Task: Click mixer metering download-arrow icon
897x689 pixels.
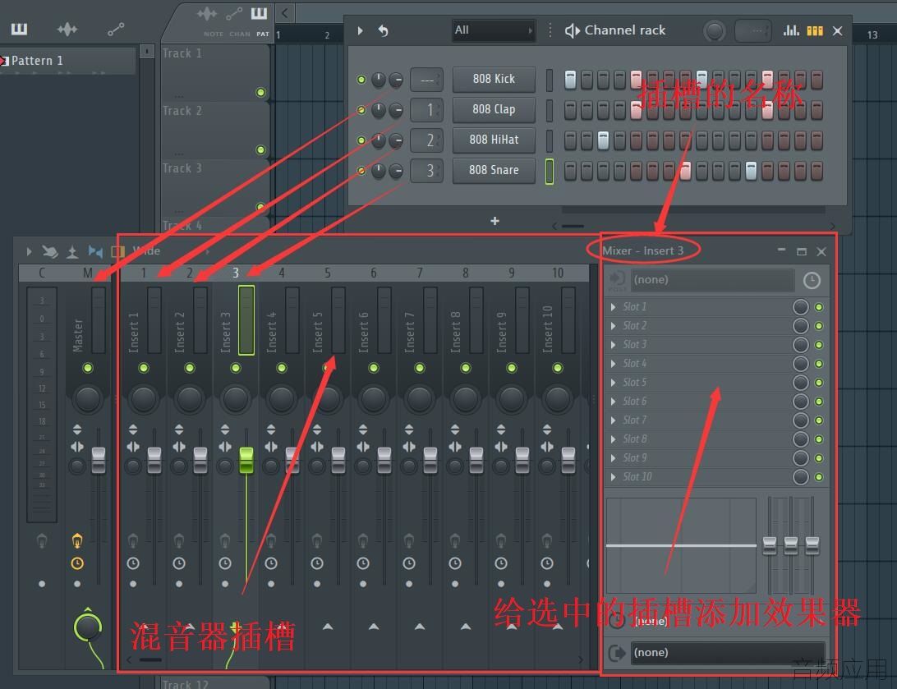Action: (72, 251)
